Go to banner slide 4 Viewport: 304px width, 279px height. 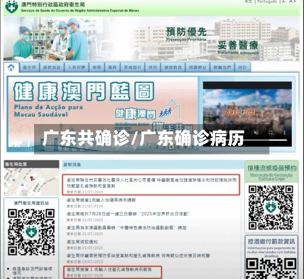point(171,147)
